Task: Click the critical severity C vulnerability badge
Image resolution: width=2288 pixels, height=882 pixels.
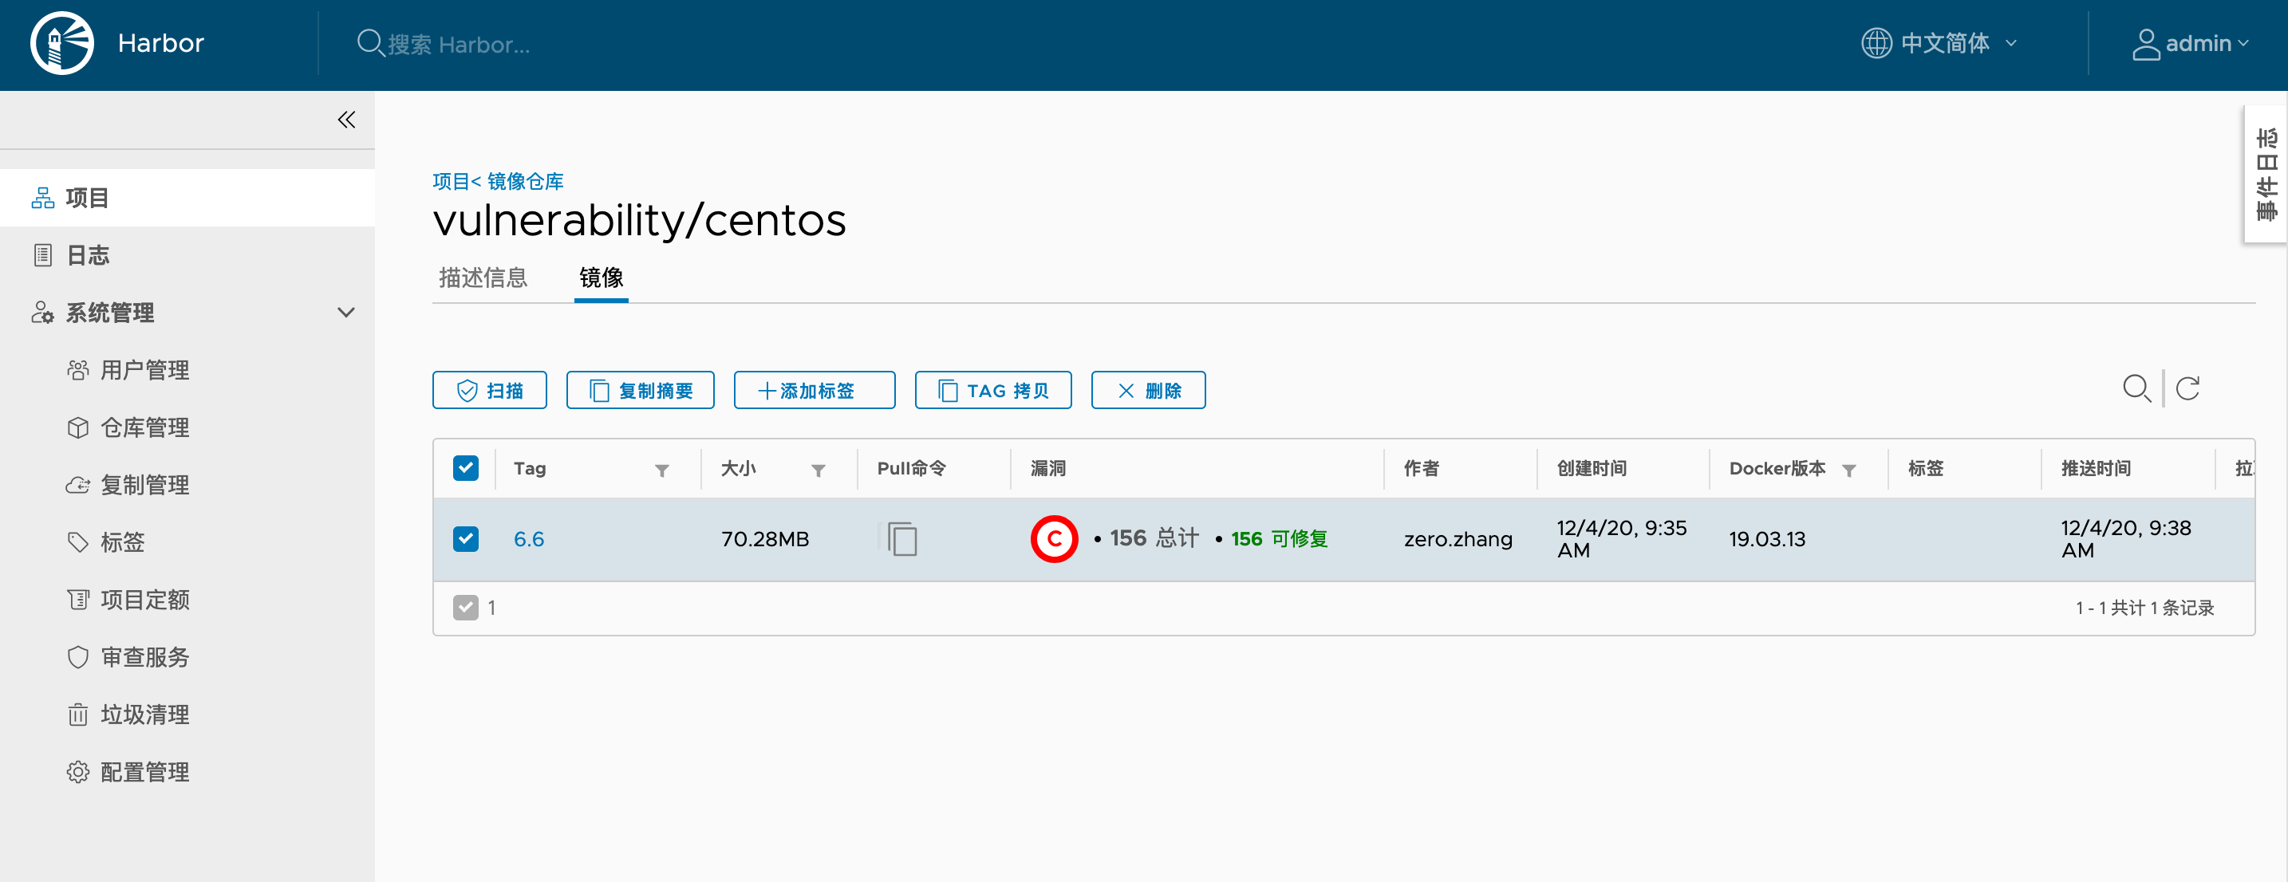Action: pyautogui.click(x=1053, y=538)
